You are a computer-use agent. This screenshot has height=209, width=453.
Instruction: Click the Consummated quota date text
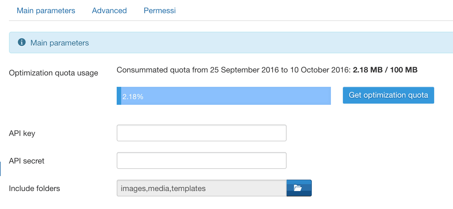point(234,70)
